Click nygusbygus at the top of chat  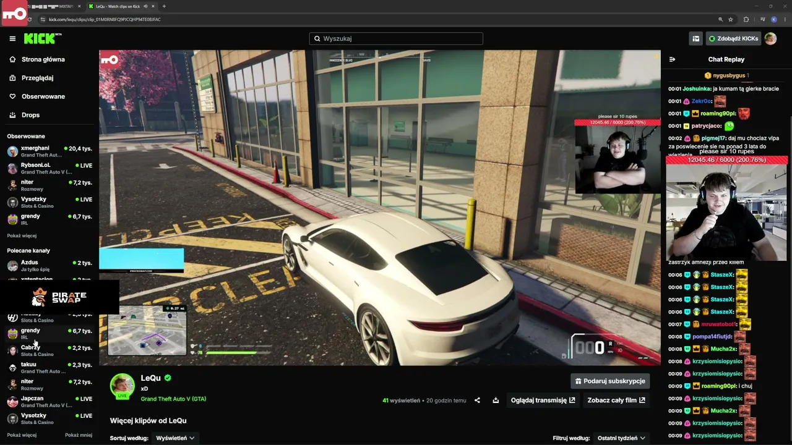pyautogui.click(x=729, y=75)
